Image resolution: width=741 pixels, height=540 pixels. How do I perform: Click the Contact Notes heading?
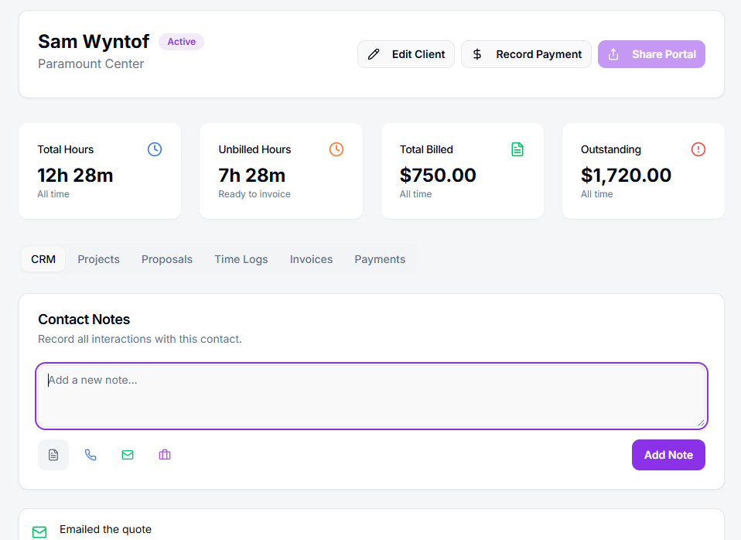(x=84, y=320)
